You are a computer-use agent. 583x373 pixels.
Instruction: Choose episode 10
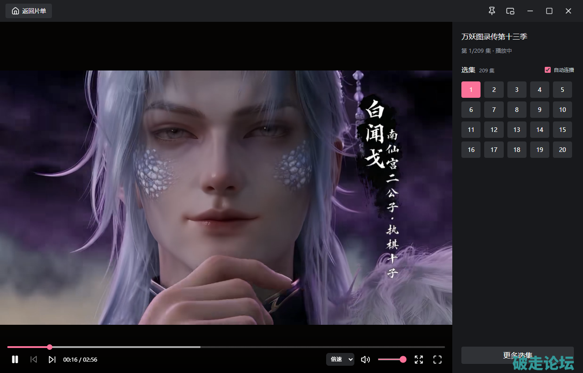tap(563, 110)
